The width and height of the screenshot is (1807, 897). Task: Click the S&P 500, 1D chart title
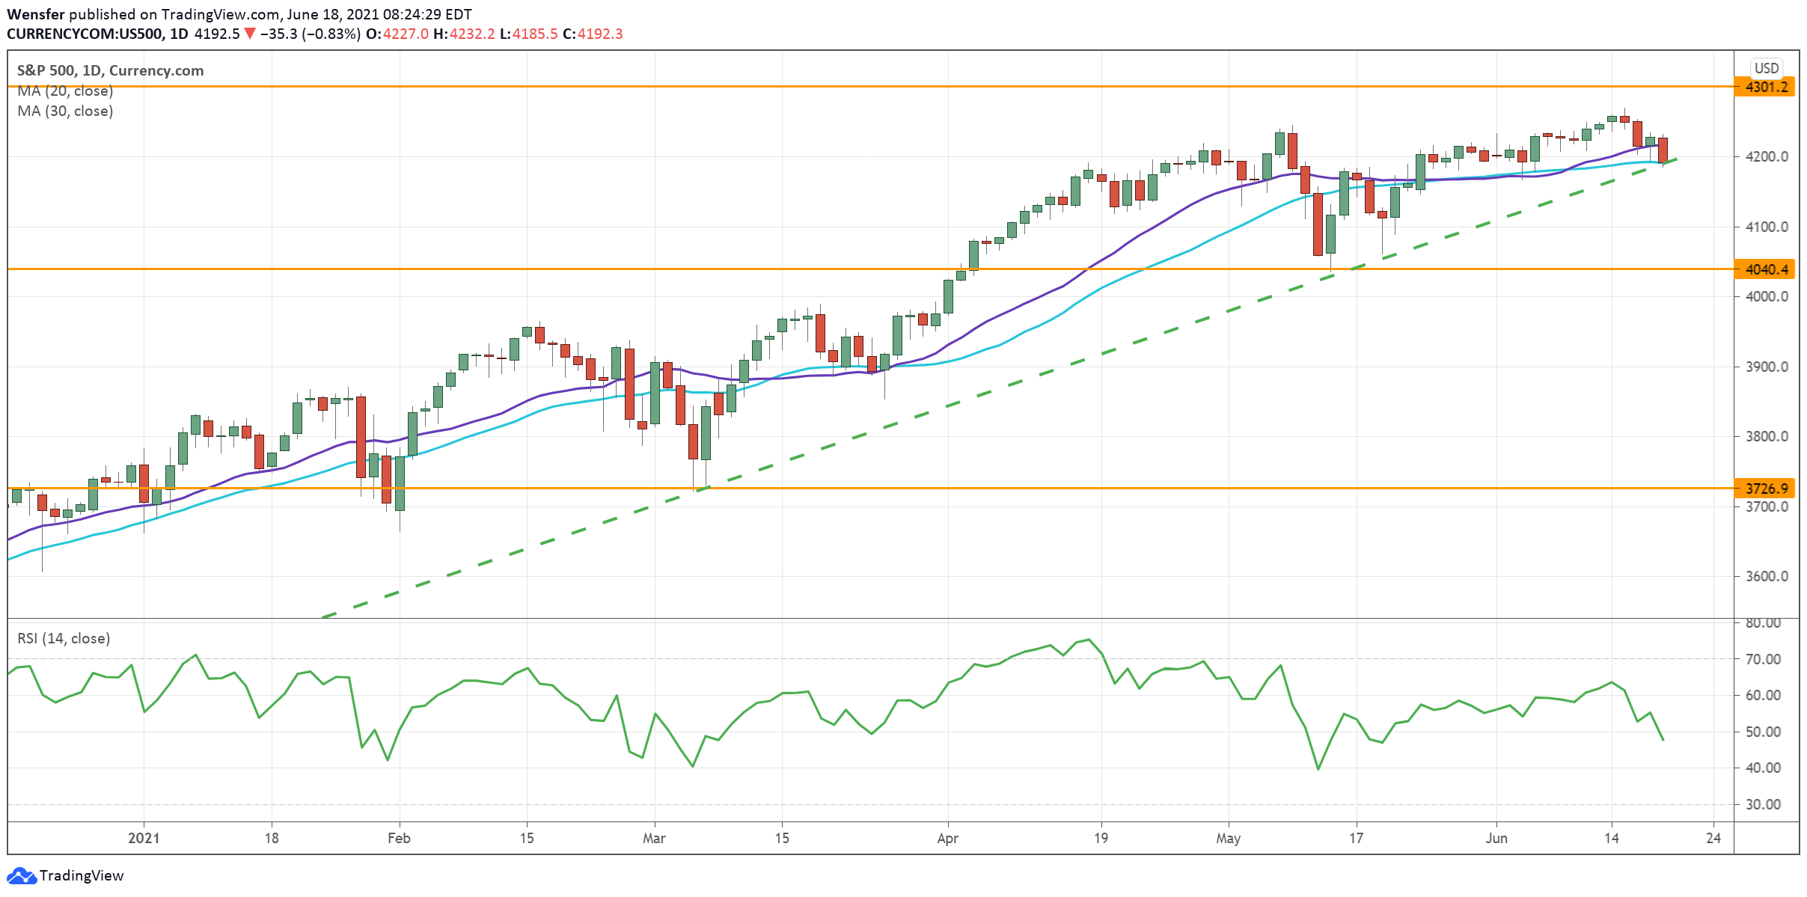(x=110, y=70)
